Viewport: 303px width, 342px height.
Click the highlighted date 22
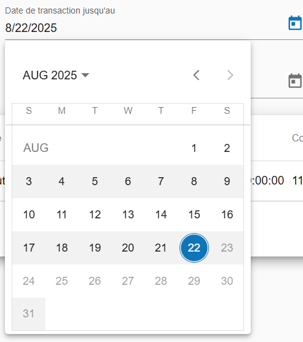[x=194, y=248]
